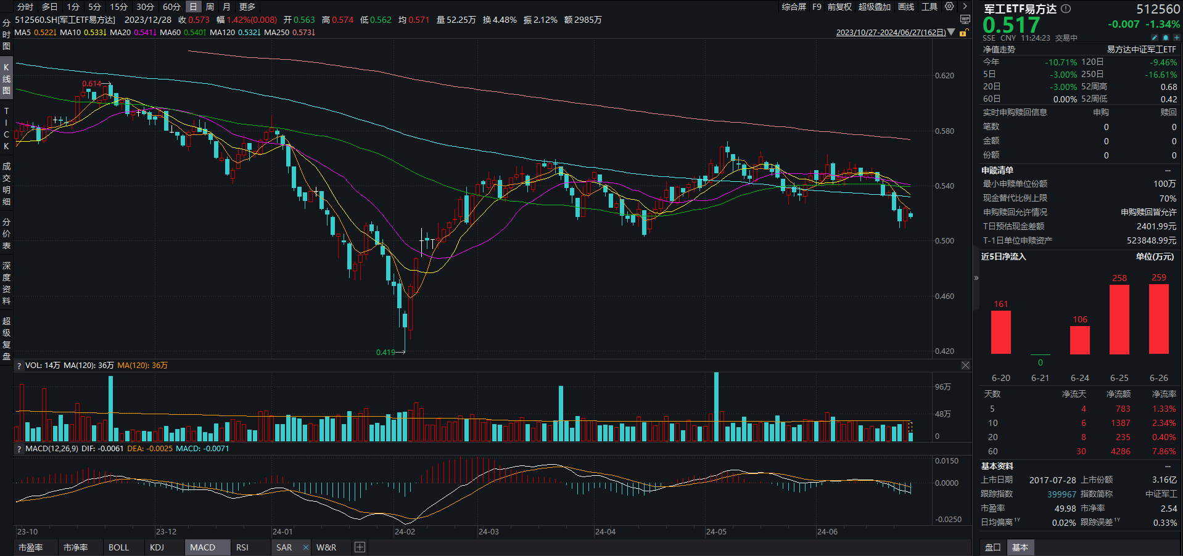1183x556 pixels.
Task: Switch to the 盘口 tab
Action: tap(992, 547)
